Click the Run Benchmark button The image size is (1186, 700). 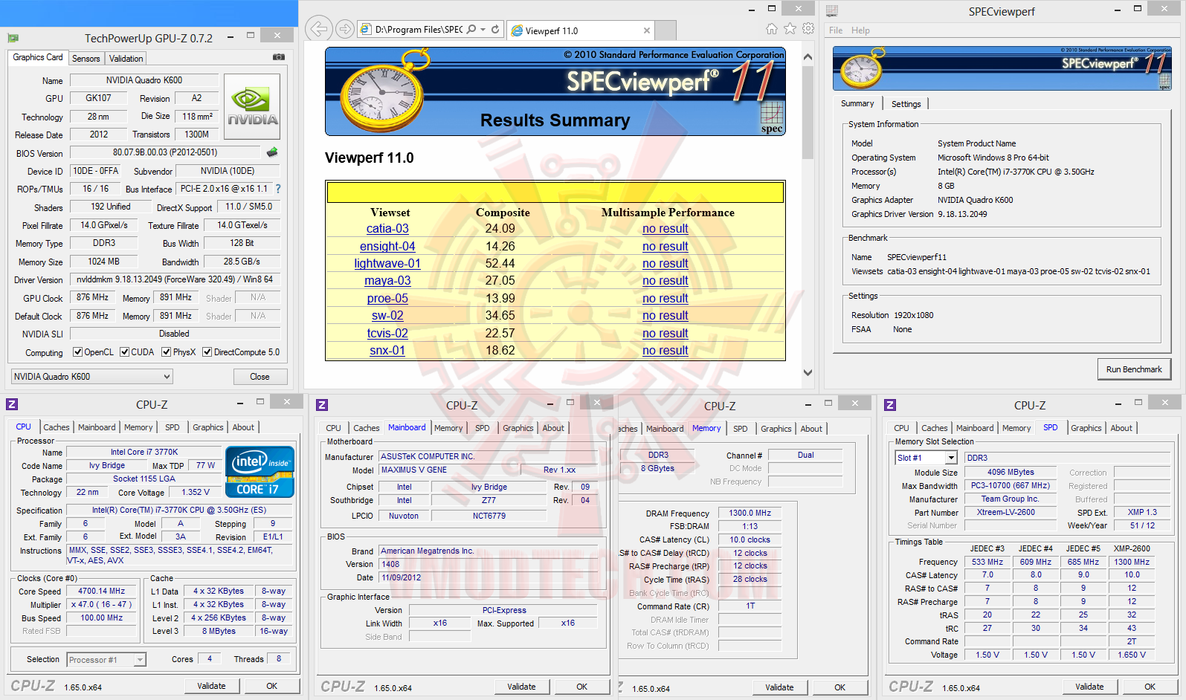pos(1134,369)
